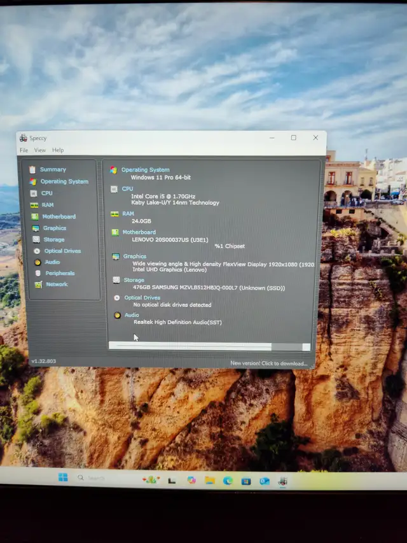This screenshot has width=407, height=543.
Task: Click the sidebar Motherboard icon
Action: [35, 216]
